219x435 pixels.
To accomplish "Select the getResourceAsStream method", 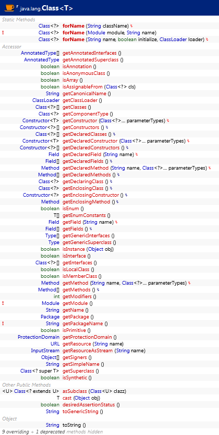I will coord(88,351).
